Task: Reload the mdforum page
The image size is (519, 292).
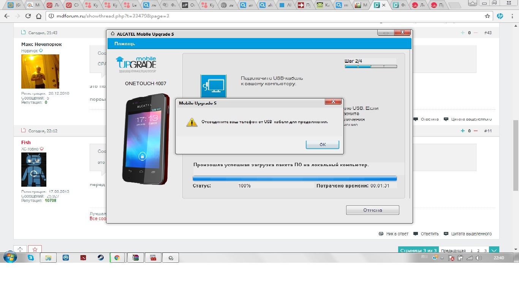Action: [x=28, y=16]
